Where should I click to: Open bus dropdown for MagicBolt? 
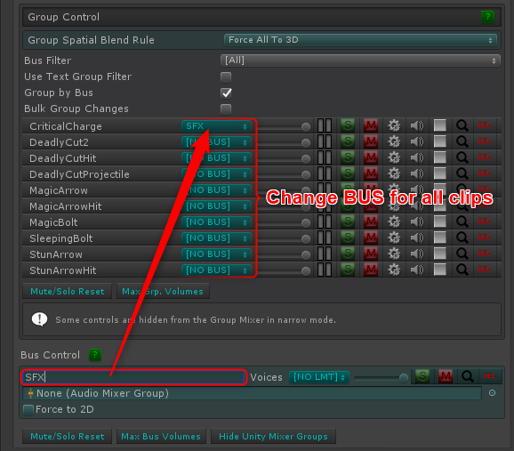[216, 222]
